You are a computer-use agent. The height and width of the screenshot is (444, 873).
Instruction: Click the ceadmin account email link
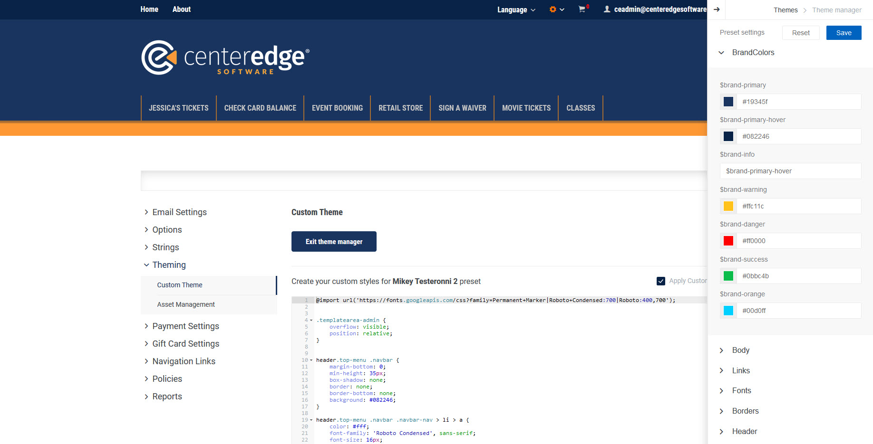coord(660,9)
